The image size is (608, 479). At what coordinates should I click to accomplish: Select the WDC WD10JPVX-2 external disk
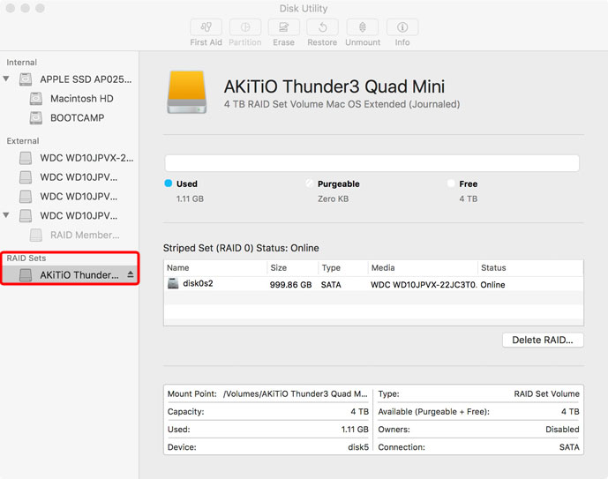(86, 158)
